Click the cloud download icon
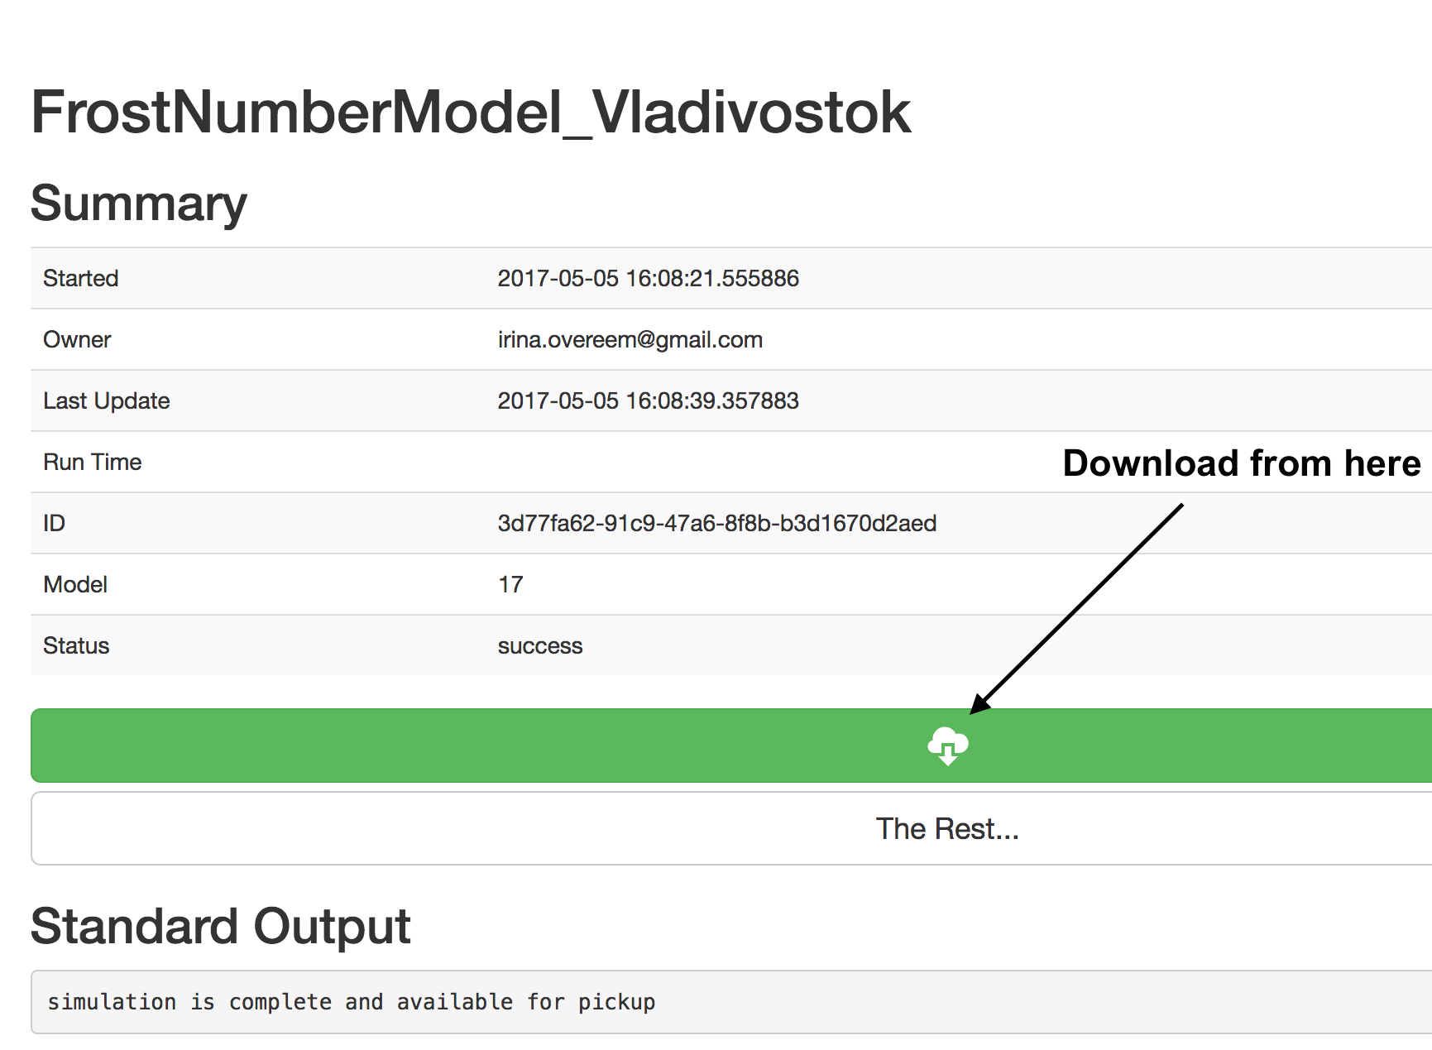The height and width of the screenshot is (1050, 1432). tap(947, 746)
